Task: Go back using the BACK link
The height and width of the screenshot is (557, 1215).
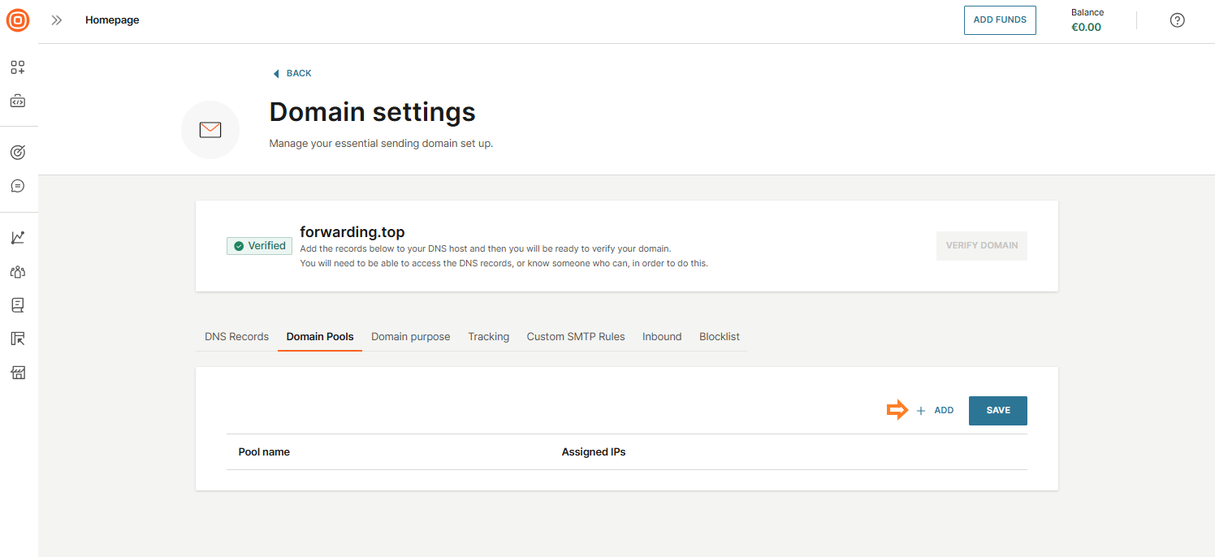Action: (x=292, y=73)
